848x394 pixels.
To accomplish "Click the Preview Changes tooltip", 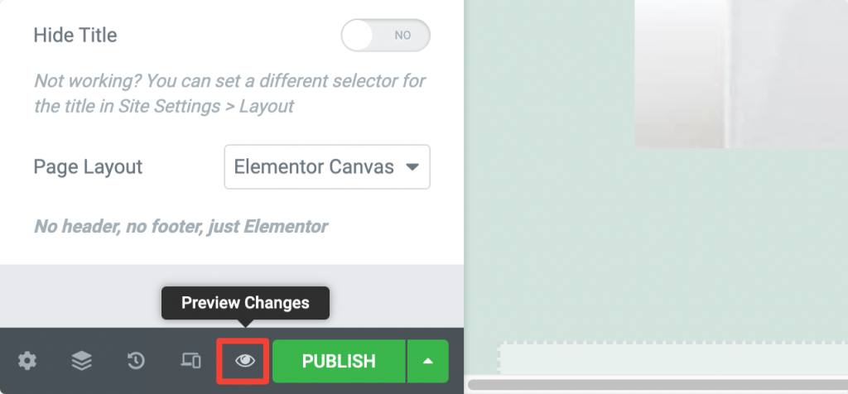I will pos(245,303).
